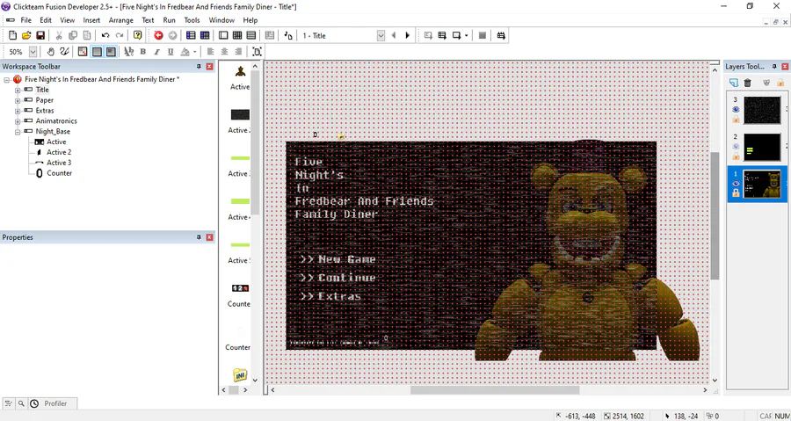
Task: Open the Tools menu
Action: click(192, 20)
